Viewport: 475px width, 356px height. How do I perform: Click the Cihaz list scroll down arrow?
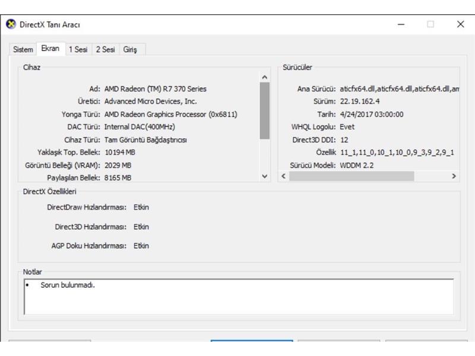(264, 176)
